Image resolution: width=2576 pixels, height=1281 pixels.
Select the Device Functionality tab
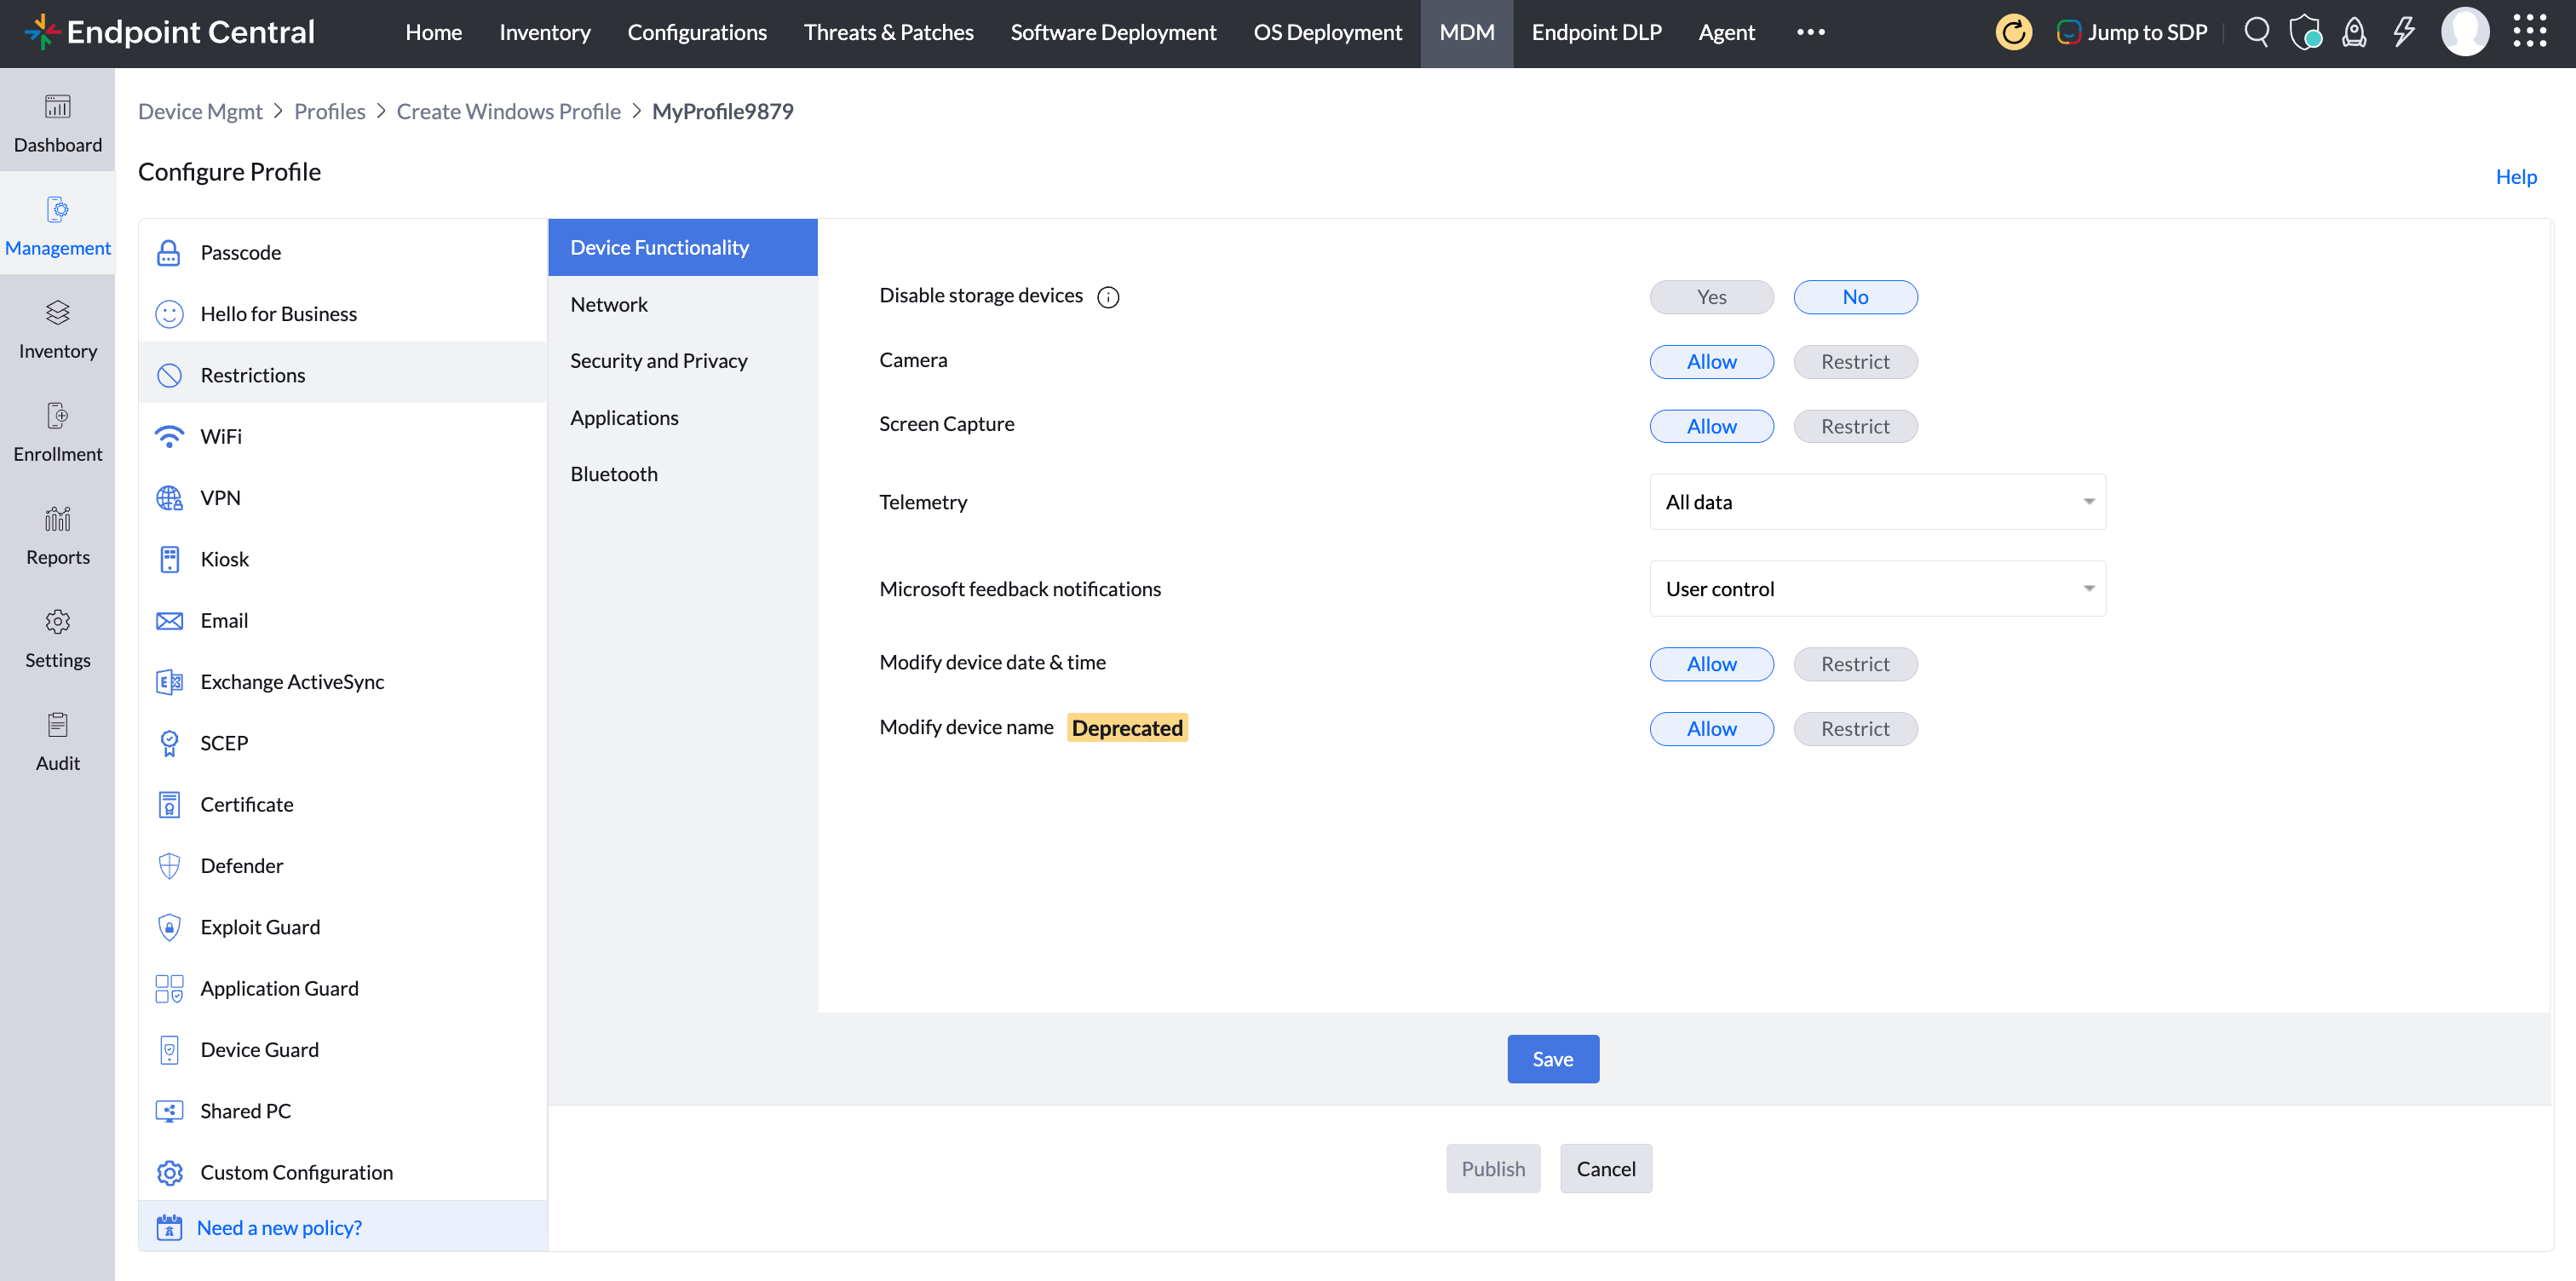(x=682, y=248)
